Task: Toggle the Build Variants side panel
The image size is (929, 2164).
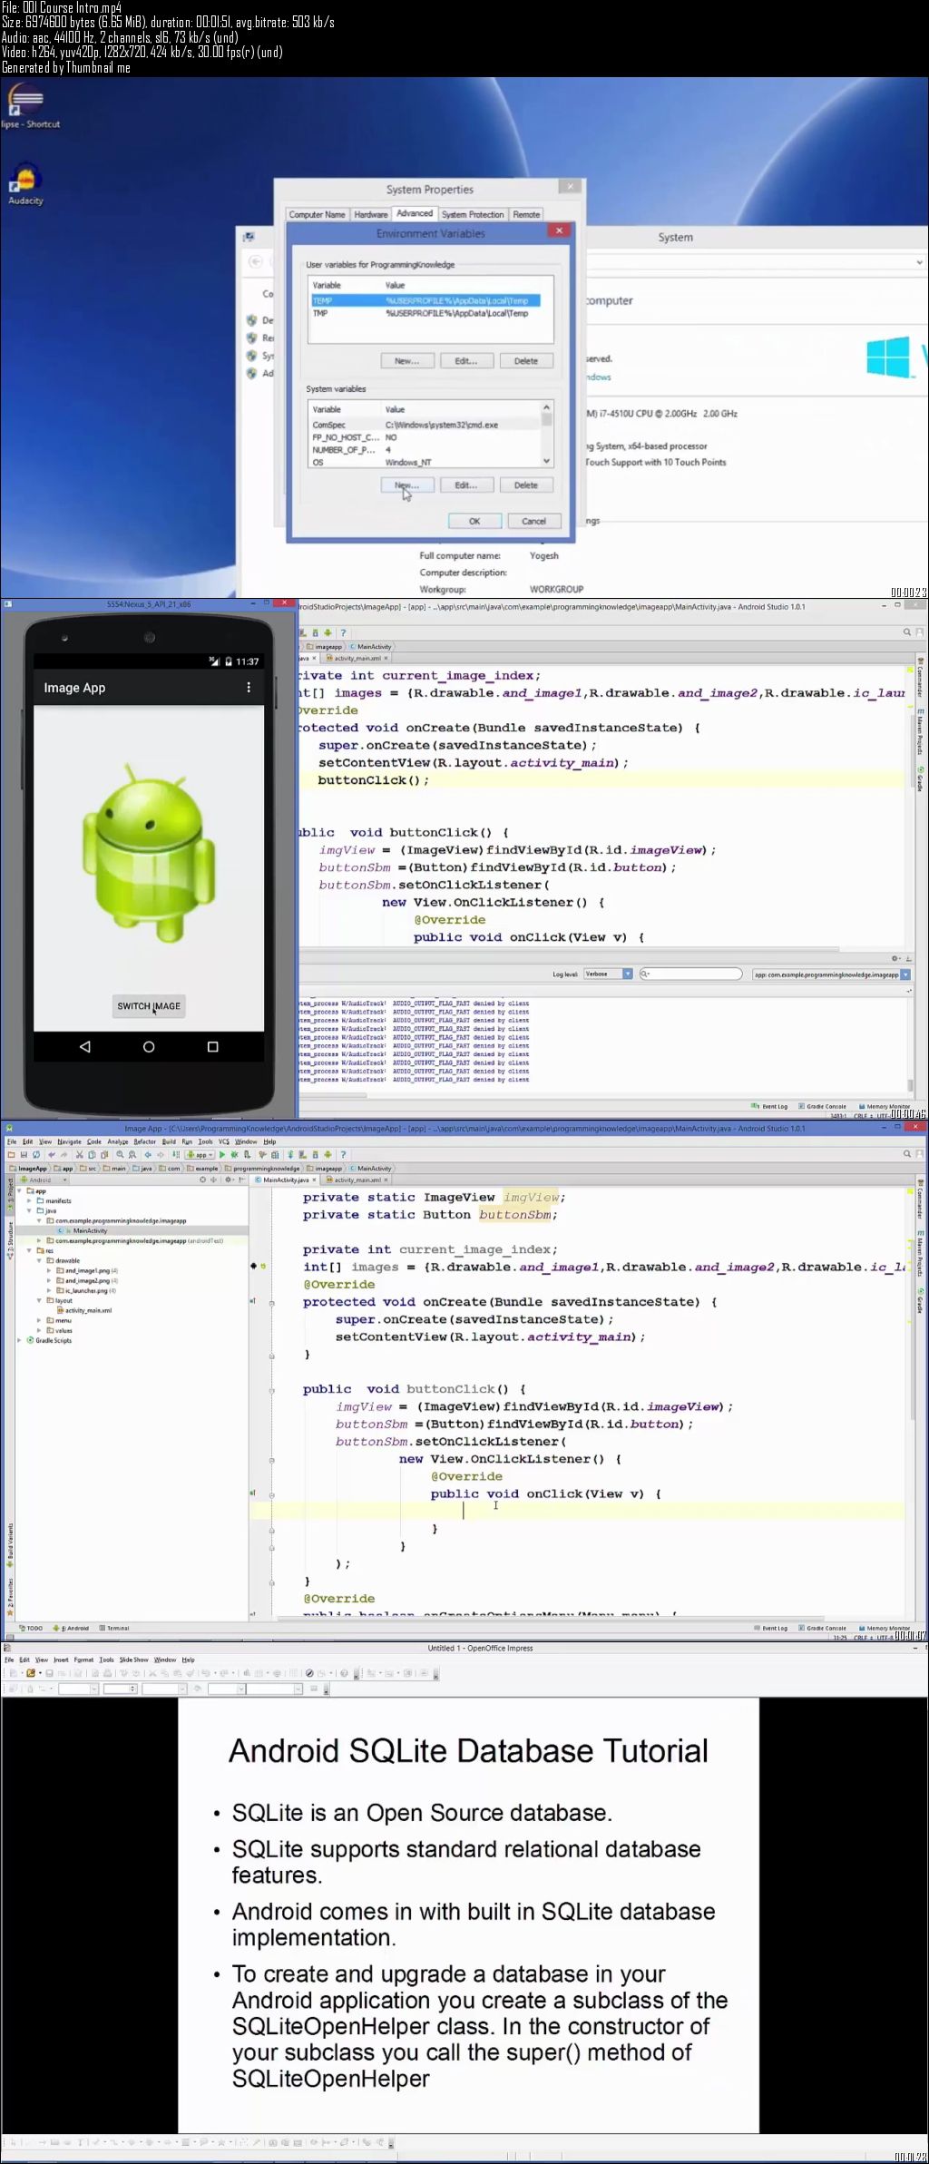Action: pos(10,1543)
